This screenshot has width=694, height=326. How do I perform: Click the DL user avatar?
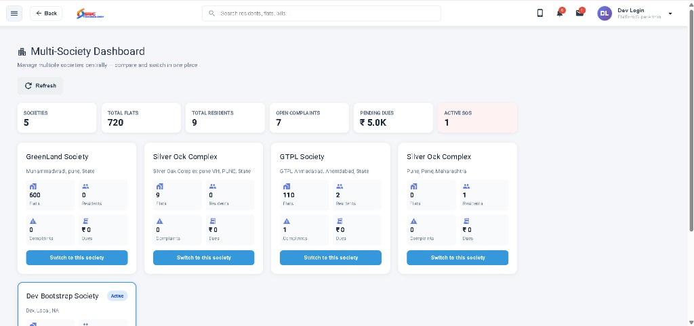pyautogui.click(x=605, y=14)
